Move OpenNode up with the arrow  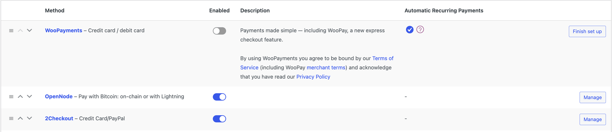click(20, 97)
